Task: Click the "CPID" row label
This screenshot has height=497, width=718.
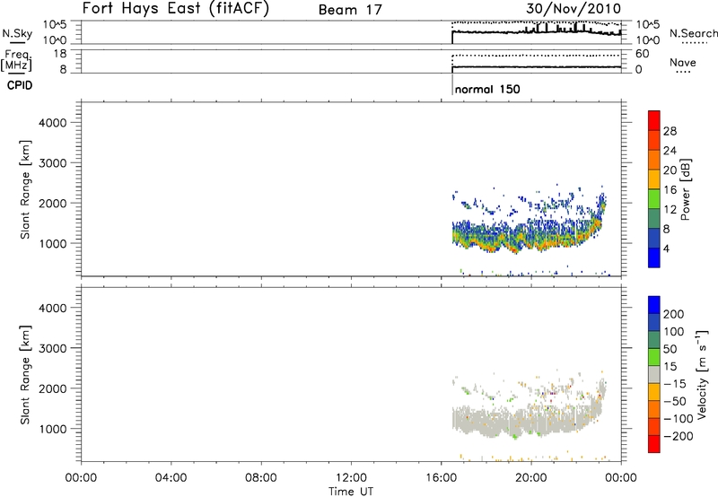Action: pyautogui.click(x=20, y=85)
